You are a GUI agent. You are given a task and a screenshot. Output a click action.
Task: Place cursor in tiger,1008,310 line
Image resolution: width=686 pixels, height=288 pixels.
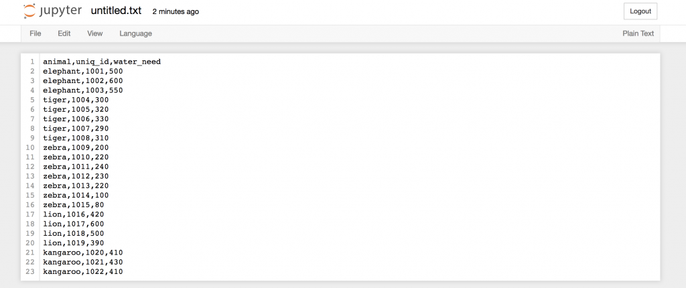coord(76,138)
